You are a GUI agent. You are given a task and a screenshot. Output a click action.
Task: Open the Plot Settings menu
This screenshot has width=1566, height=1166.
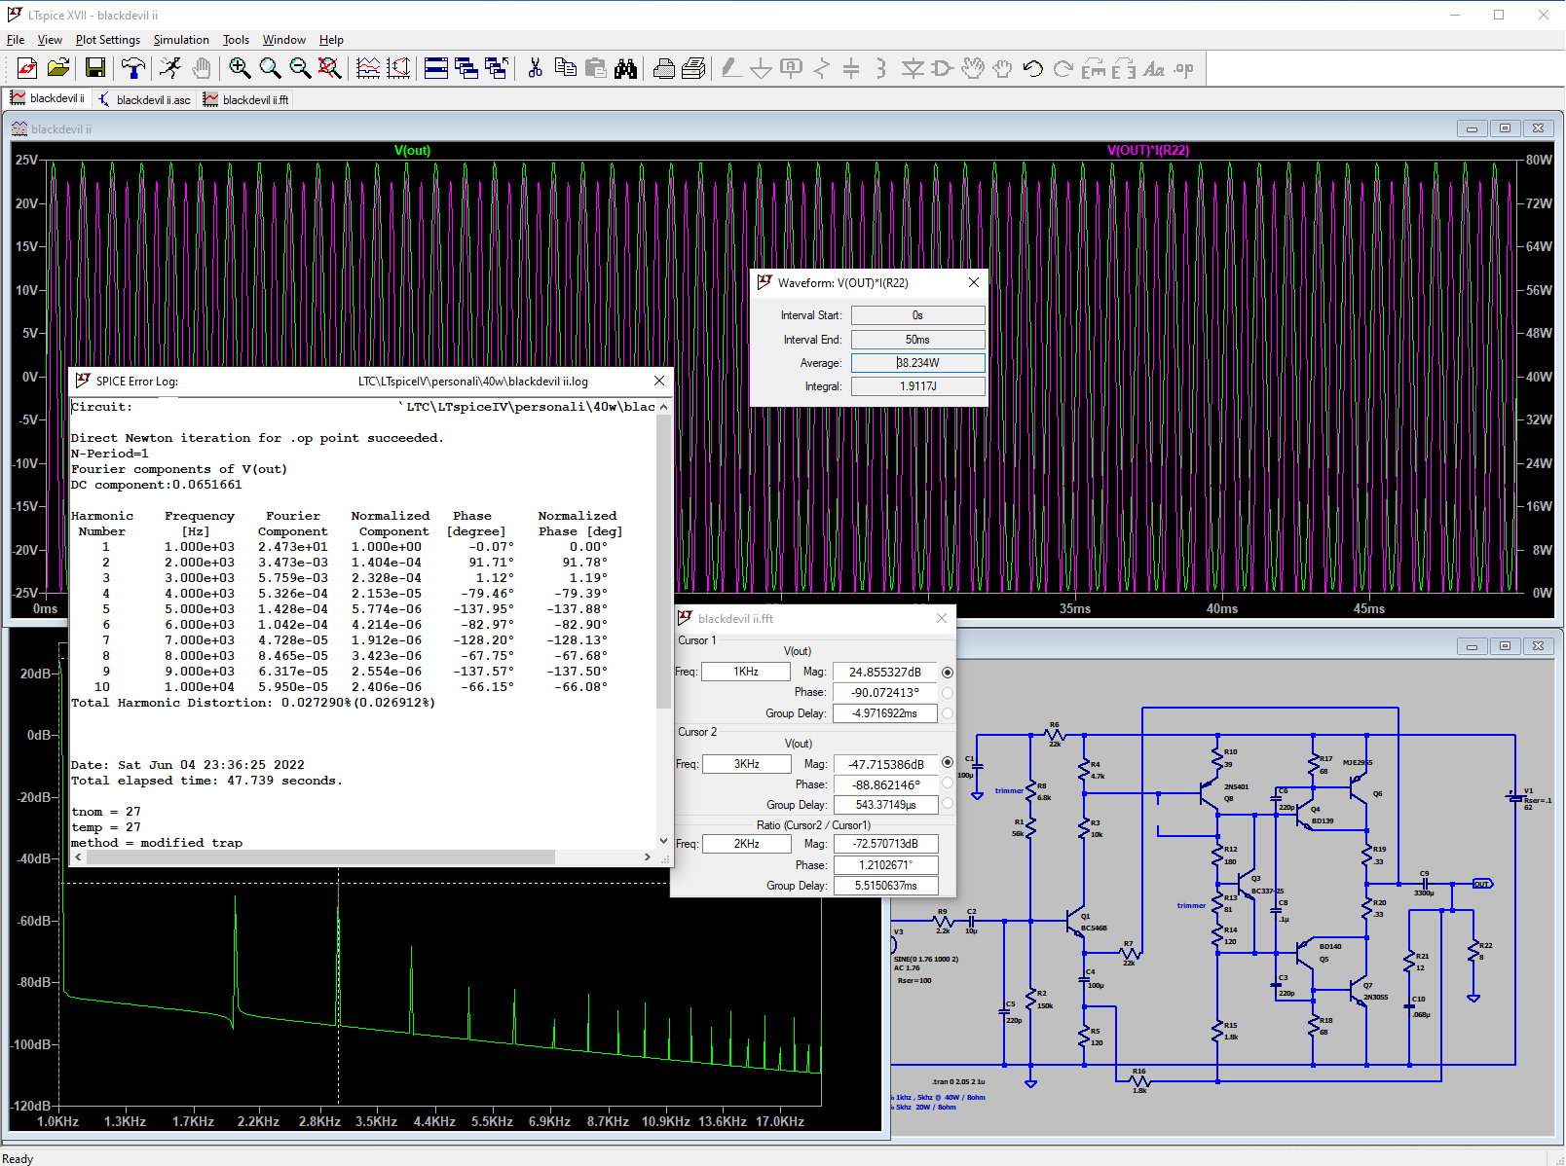(108, 40)
